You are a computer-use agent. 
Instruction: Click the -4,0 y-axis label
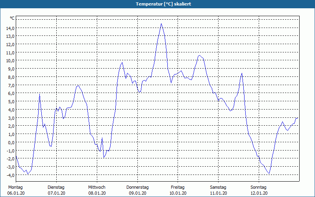click(x=10, y=175)
